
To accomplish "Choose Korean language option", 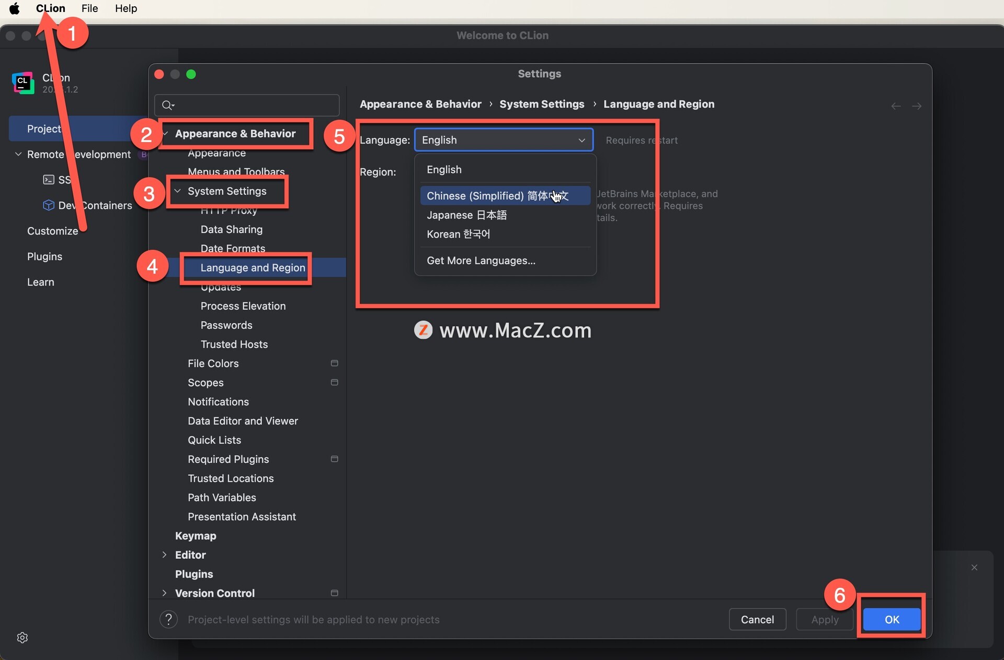I will [505, 234].
